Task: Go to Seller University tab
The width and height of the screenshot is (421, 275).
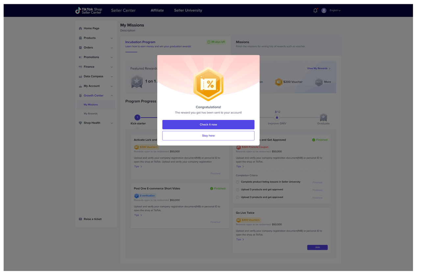Action: click(x=188, y=11)
